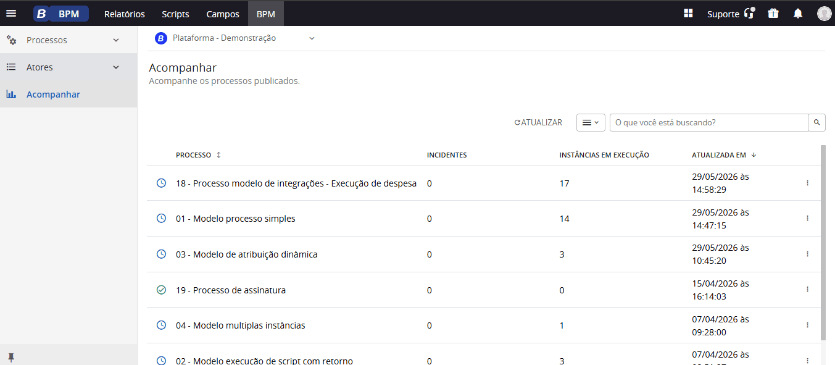Click clock icon for 02 - Modelo execução de script
The image size is (835, 365).
click(x=161, y=360)
